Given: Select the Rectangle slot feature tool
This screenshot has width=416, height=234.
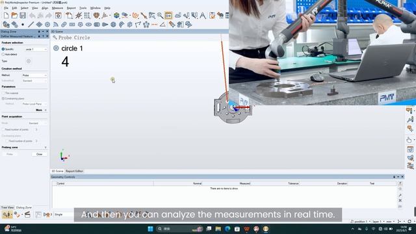Looking at the screenshot, I should pos(72,25).
